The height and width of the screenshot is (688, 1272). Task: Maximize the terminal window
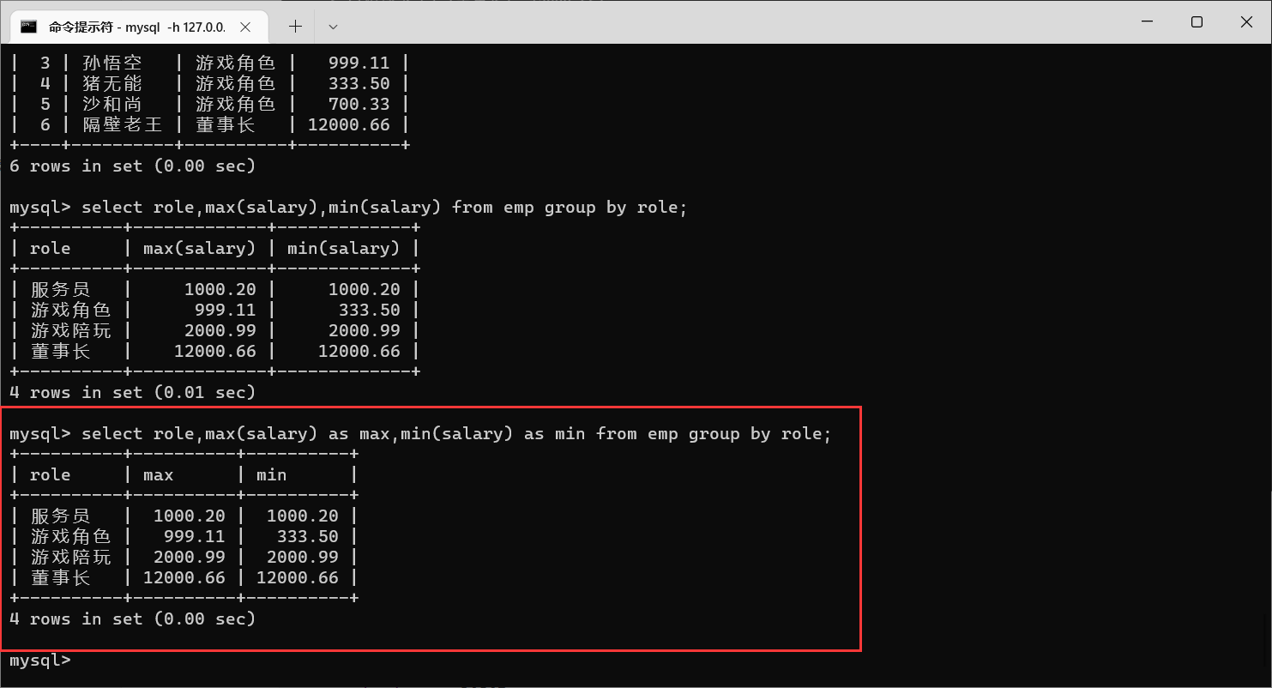coord(1197,21)
